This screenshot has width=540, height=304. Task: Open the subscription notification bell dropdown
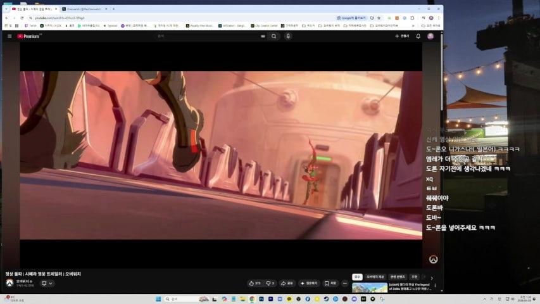point(47,283)
